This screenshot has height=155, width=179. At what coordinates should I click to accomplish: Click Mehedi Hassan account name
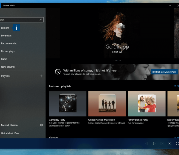9,125
